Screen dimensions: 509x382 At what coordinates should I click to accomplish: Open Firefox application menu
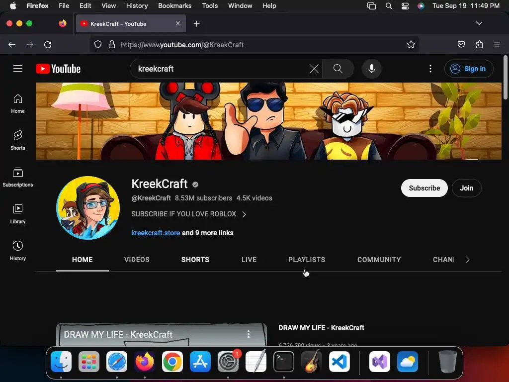pos(497,44)
